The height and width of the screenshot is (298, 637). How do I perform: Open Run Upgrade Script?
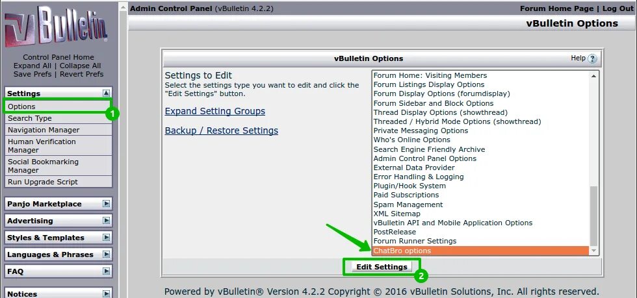[58, 182]
